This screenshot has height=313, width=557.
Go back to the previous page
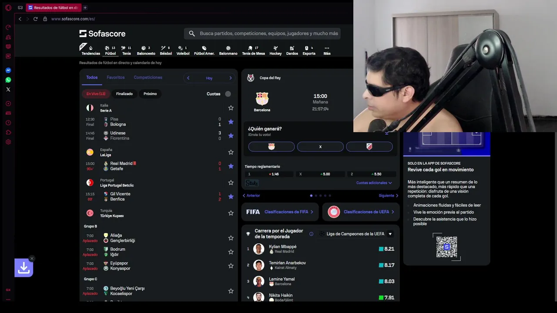[x=20, y=19]
